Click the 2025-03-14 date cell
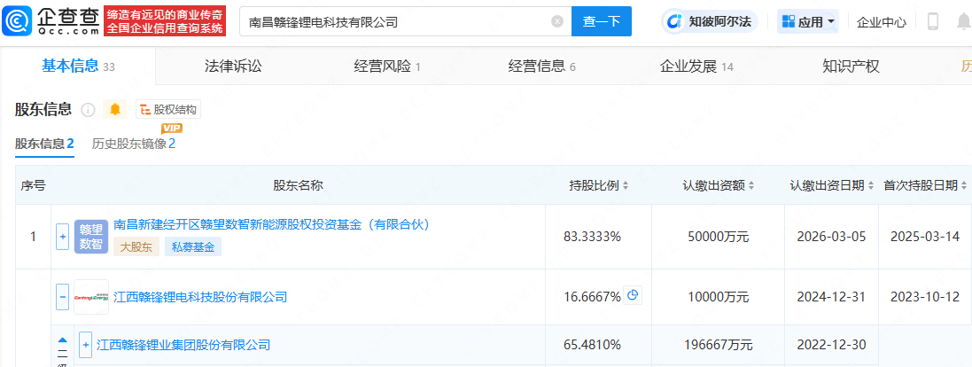Viewport: 972px width, 367px height. (925, 237)
